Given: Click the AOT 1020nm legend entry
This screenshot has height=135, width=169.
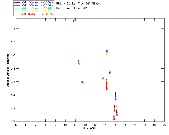Looking at the screenshot, I should (x=33, y=14).
